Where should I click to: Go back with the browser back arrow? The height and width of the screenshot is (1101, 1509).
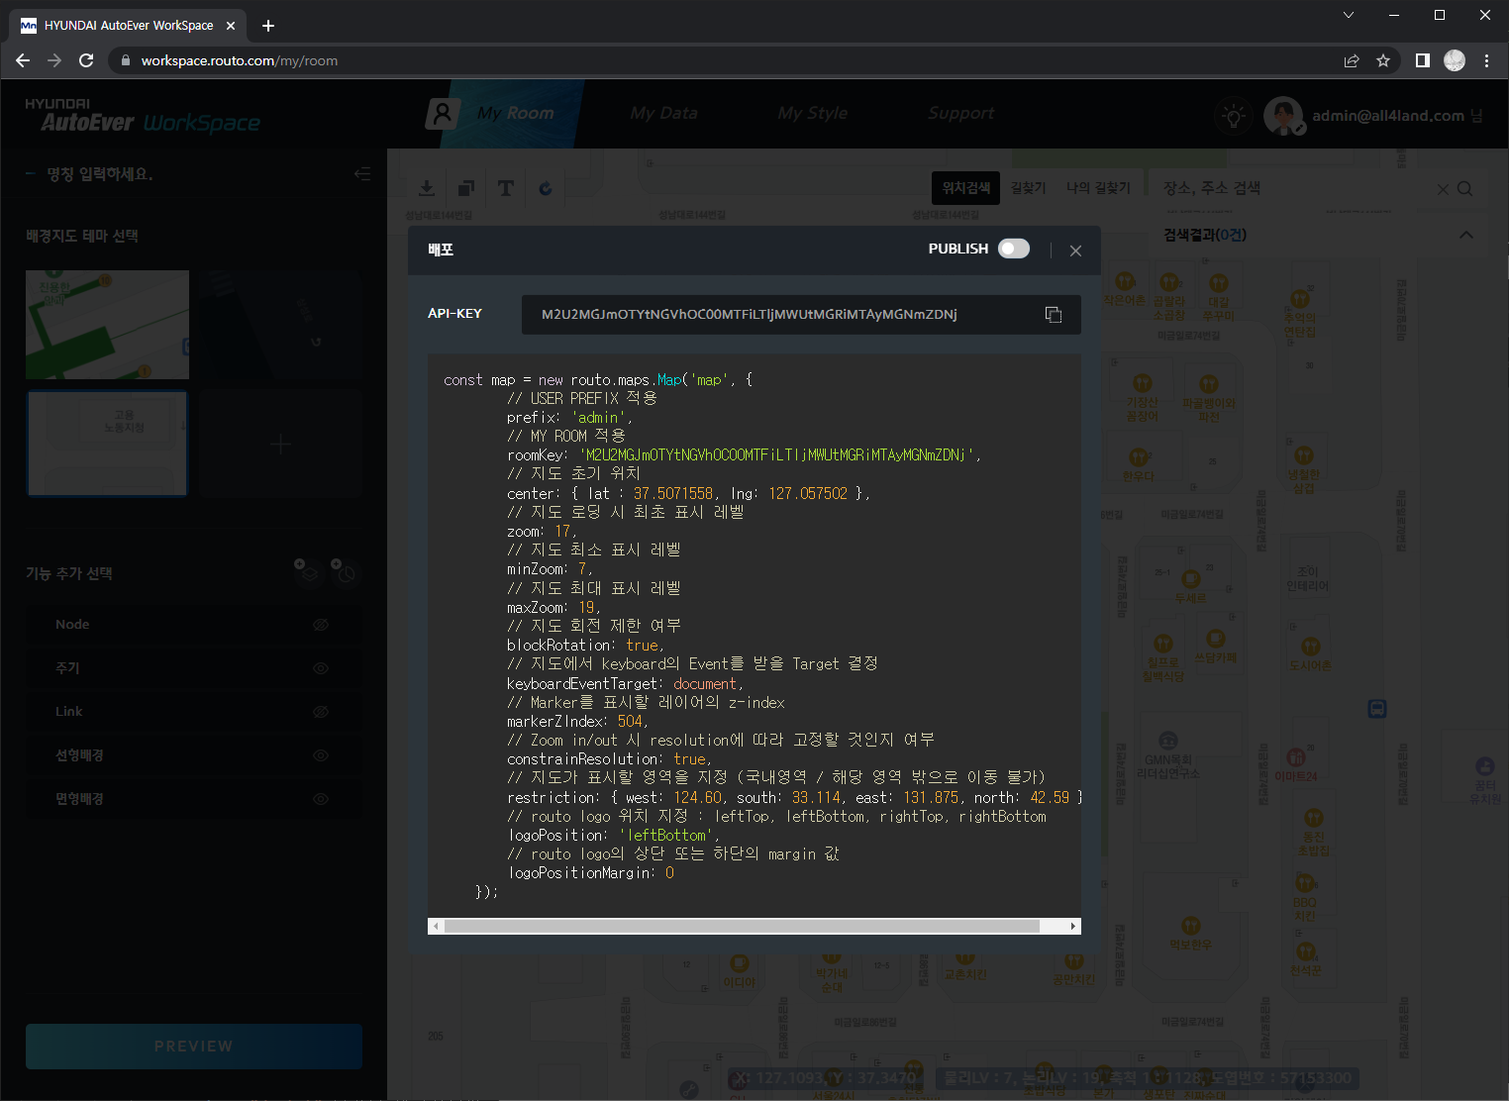point(23,60)
